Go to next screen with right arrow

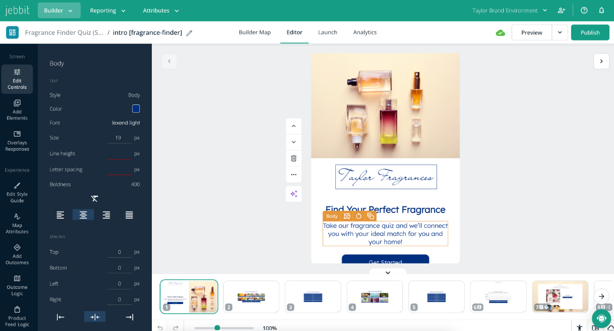(602, 61)
